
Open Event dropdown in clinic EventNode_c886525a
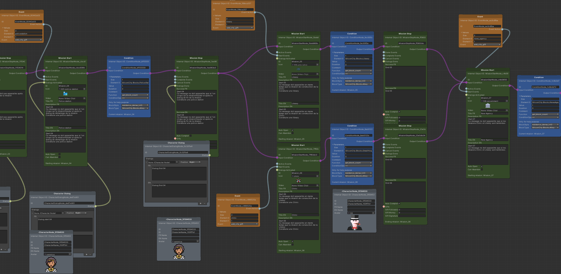244,224
